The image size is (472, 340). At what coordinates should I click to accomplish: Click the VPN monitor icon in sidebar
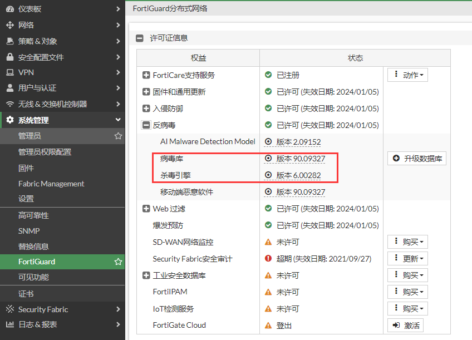click(9, 72)
